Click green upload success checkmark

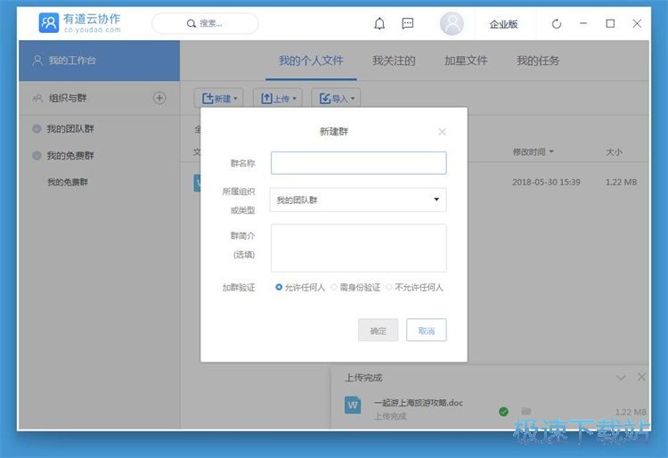[x=503, y=412]
